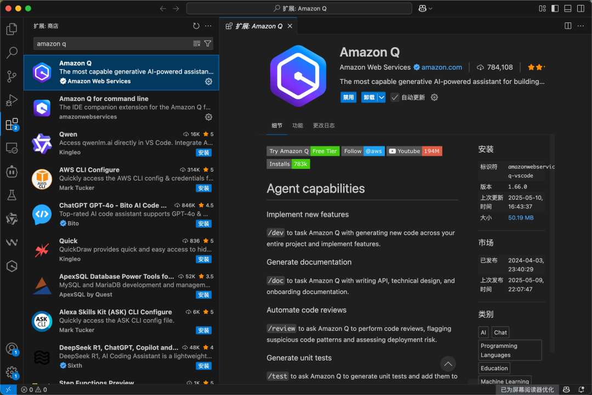Focus the extensions search field
Screen dimensions: 592x395
coord(112,43)
